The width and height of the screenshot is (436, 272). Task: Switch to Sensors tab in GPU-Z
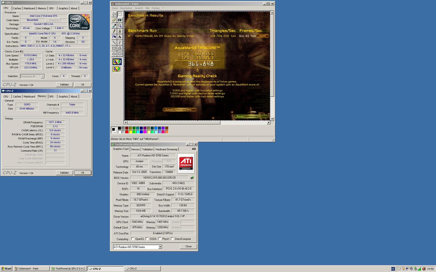coord(135,149)
